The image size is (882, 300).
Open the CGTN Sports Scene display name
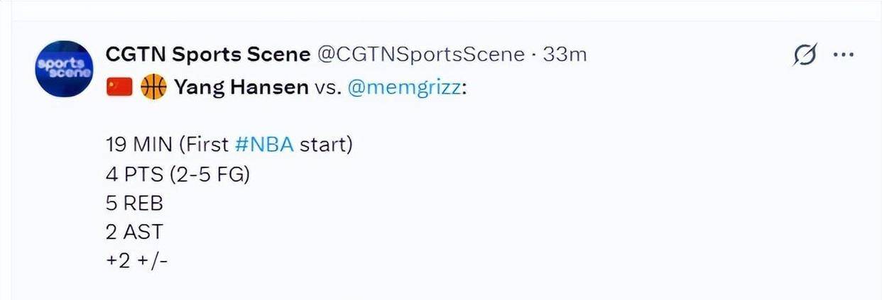tap(208, 54)
